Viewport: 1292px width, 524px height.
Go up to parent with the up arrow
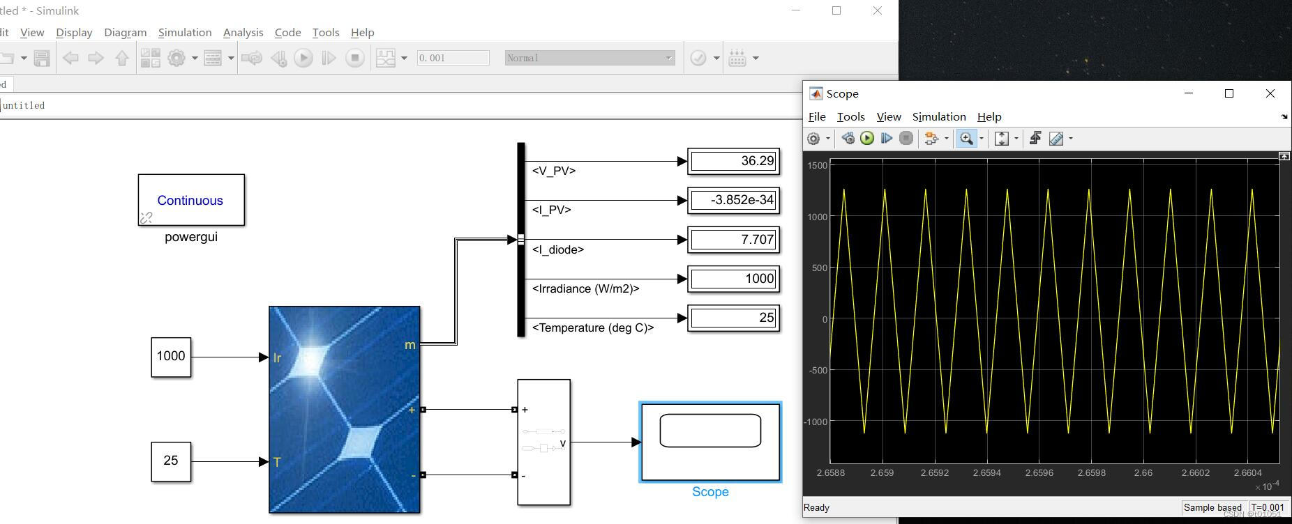point(122,59)
